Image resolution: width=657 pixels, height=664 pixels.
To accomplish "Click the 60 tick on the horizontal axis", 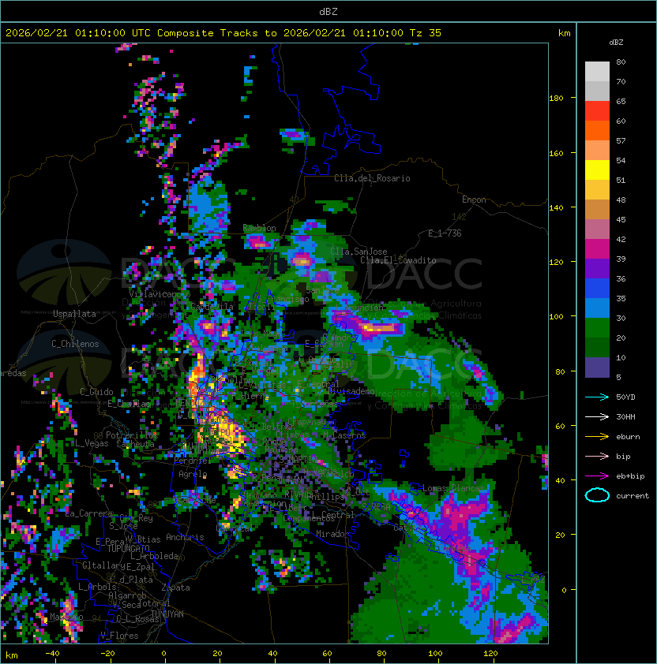I will point(327,654).
